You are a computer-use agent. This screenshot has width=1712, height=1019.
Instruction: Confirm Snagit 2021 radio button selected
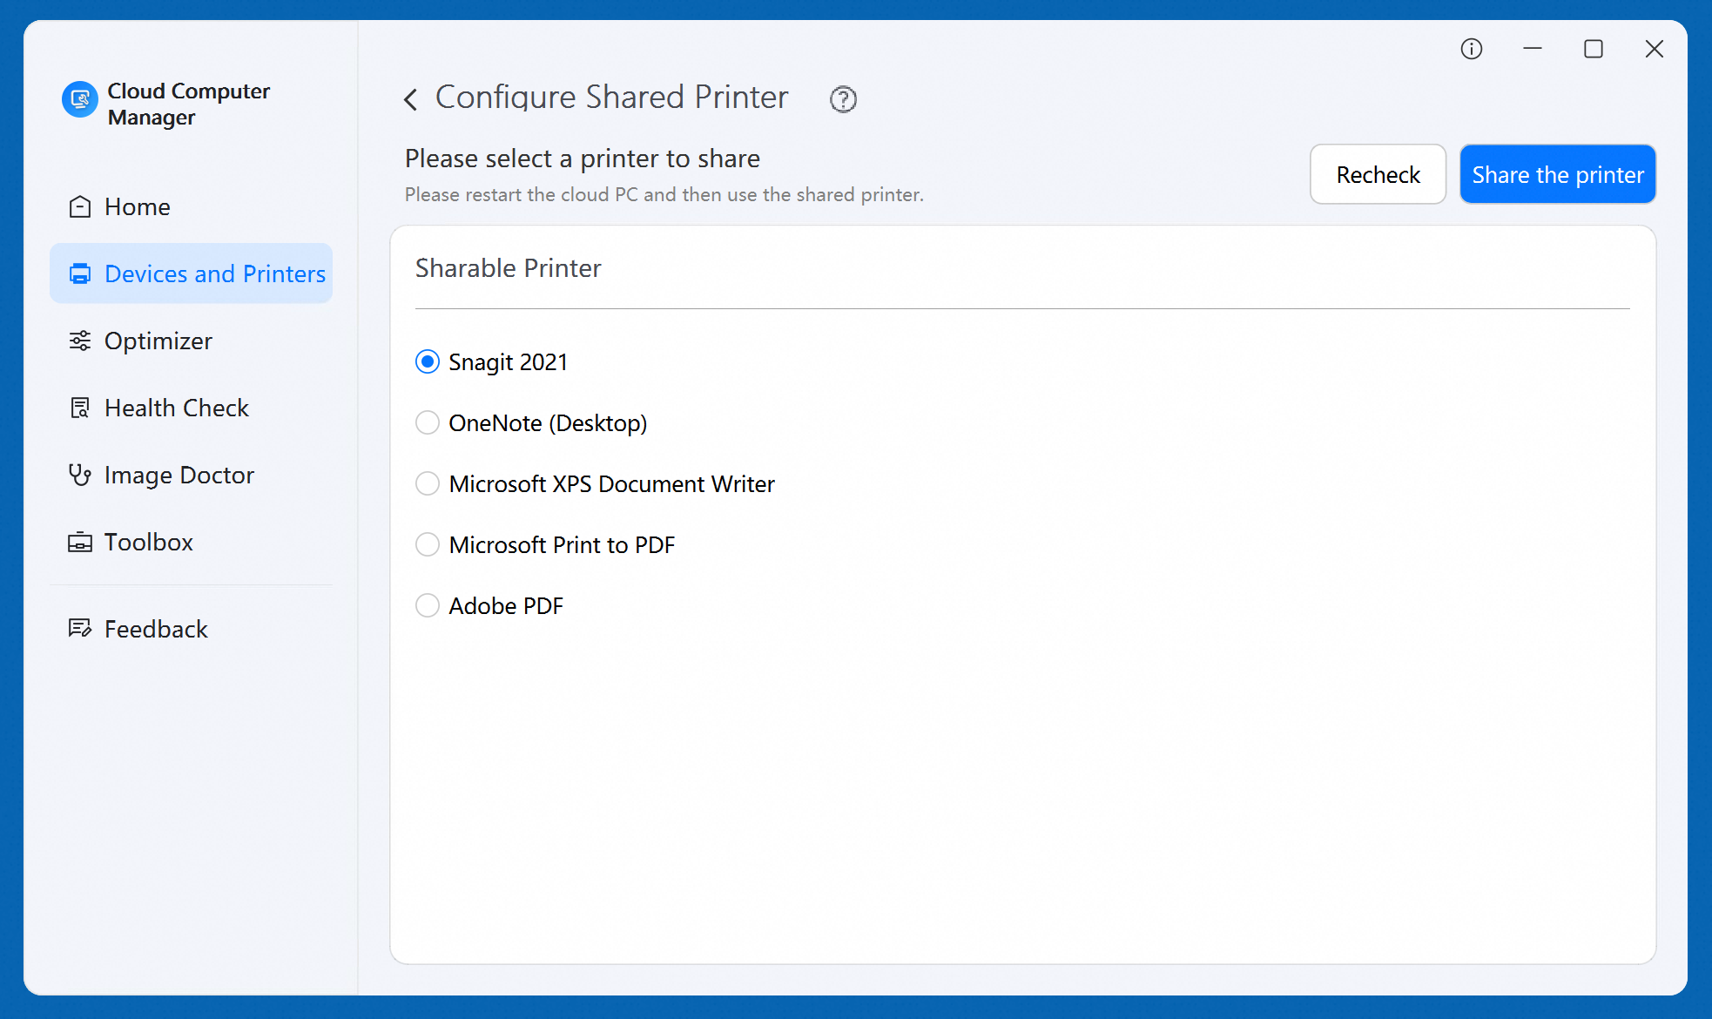coord(427,361)
